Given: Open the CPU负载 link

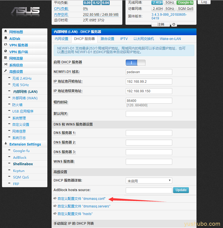Looking at the screenshot, I should click(61, 9).
